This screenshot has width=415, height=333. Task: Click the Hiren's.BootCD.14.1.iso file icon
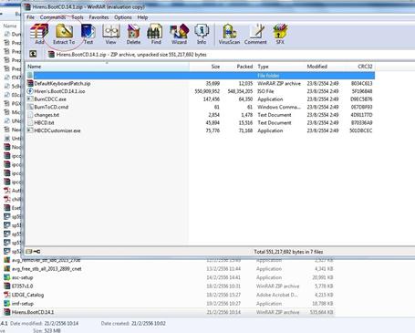point(30,91)
